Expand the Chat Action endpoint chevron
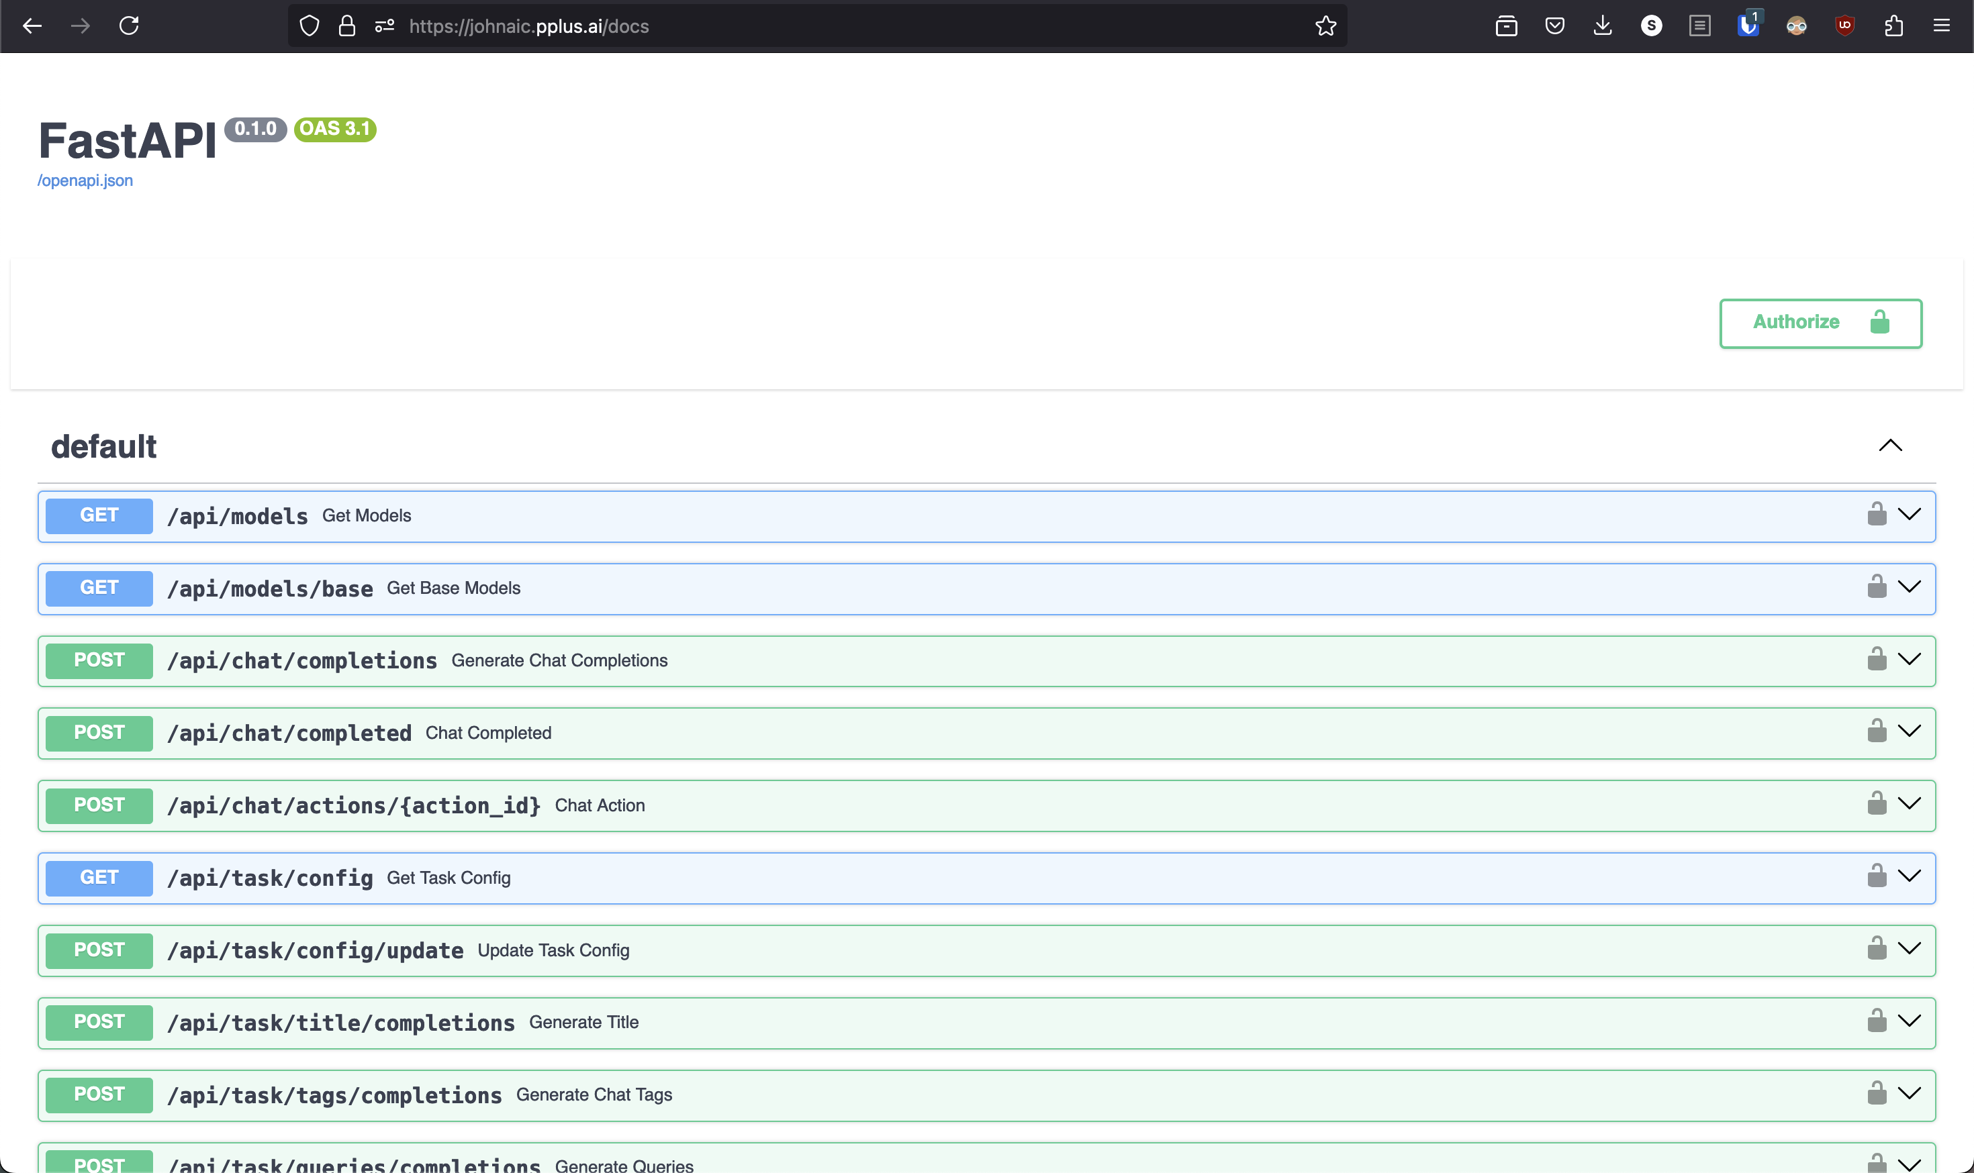Image resolution: width=1974 pixels, height=1173 pixels. [1909, 804]
